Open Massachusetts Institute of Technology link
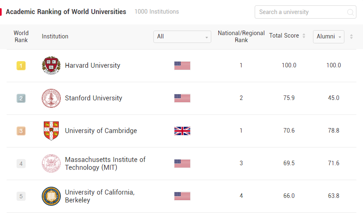Viewport: 363px width, 214px height. [x=105, y=164]
